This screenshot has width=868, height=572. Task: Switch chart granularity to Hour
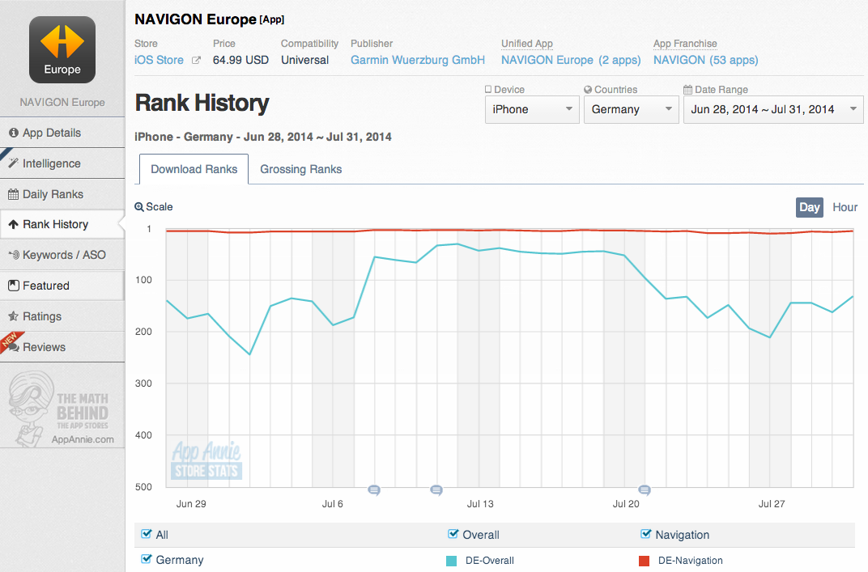[x=845, y=207]
